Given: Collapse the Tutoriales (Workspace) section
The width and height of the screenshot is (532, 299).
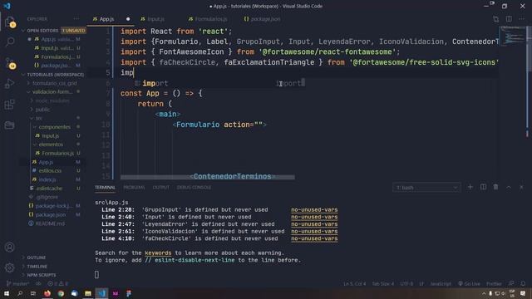Looking at the screenshot, I should coord(54,75).
